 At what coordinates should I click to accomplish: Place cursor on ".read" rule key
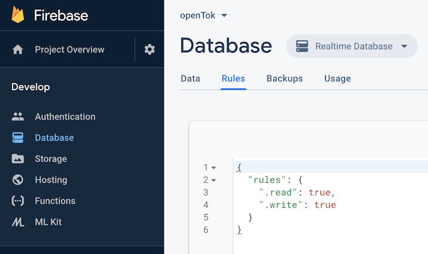pyautogui.click(x=278, y=192)
